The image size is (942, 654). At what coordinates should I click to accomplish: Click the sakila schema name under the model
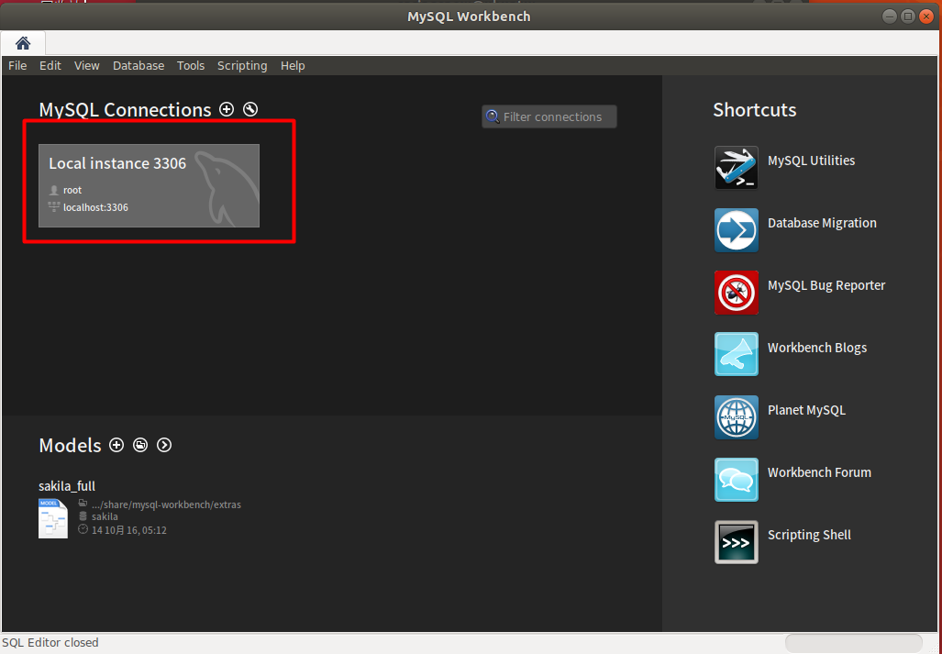105,516
